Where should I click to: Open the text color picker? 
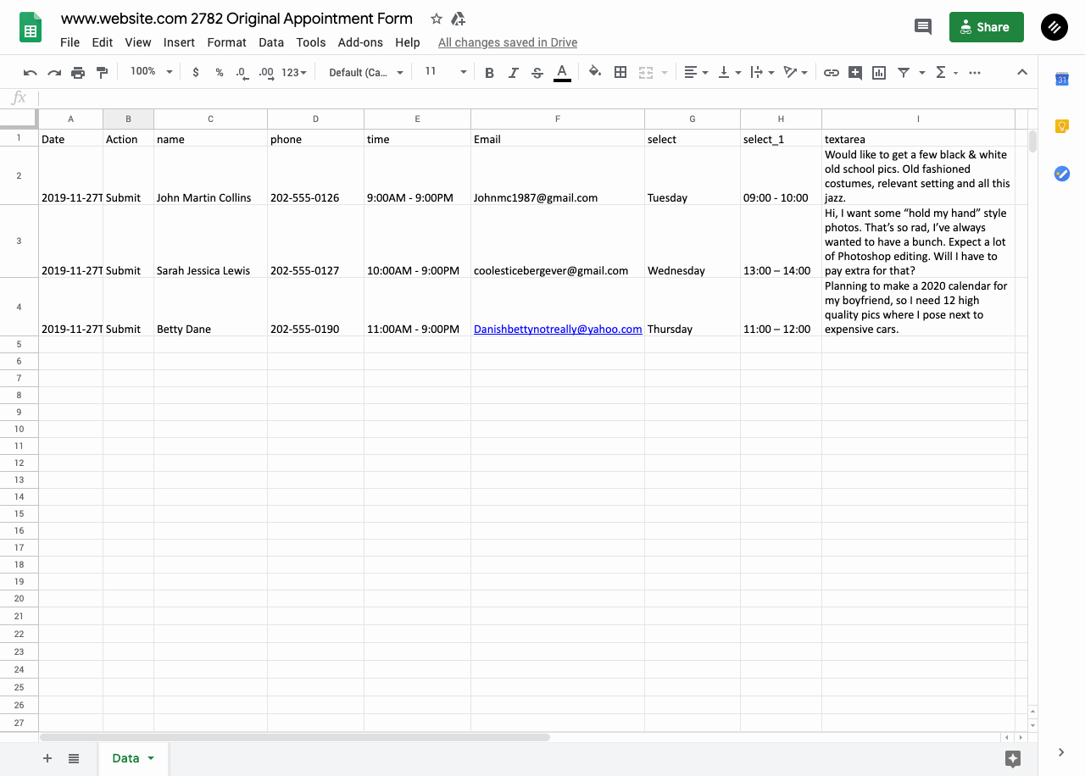[561, 73]
